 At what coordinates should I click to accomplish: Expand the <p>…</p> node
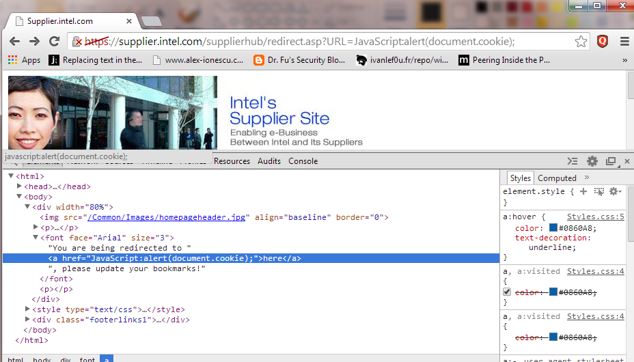pos(35,227)
